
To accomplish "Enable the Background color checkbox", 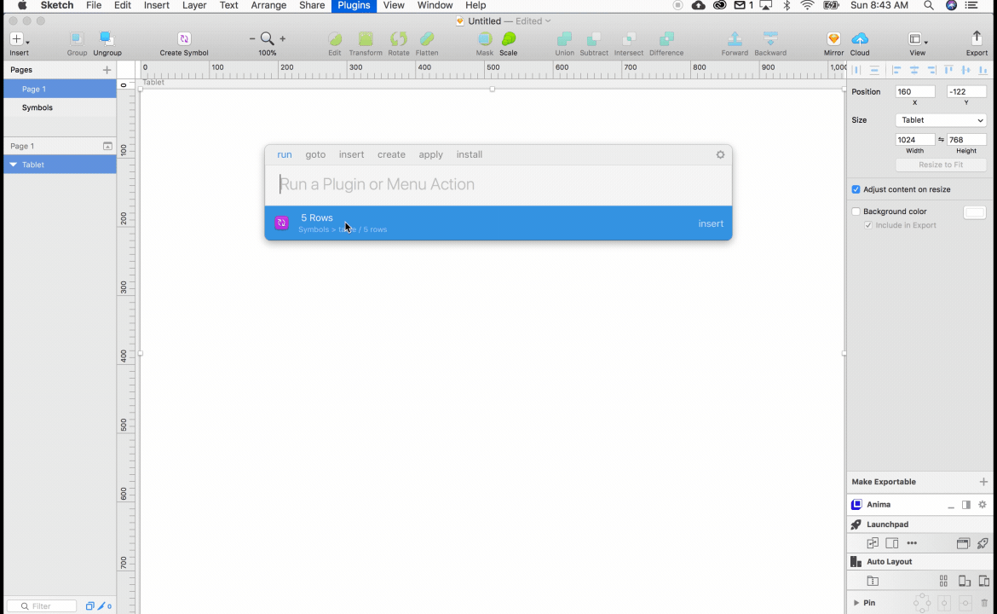I will point(856,211).
